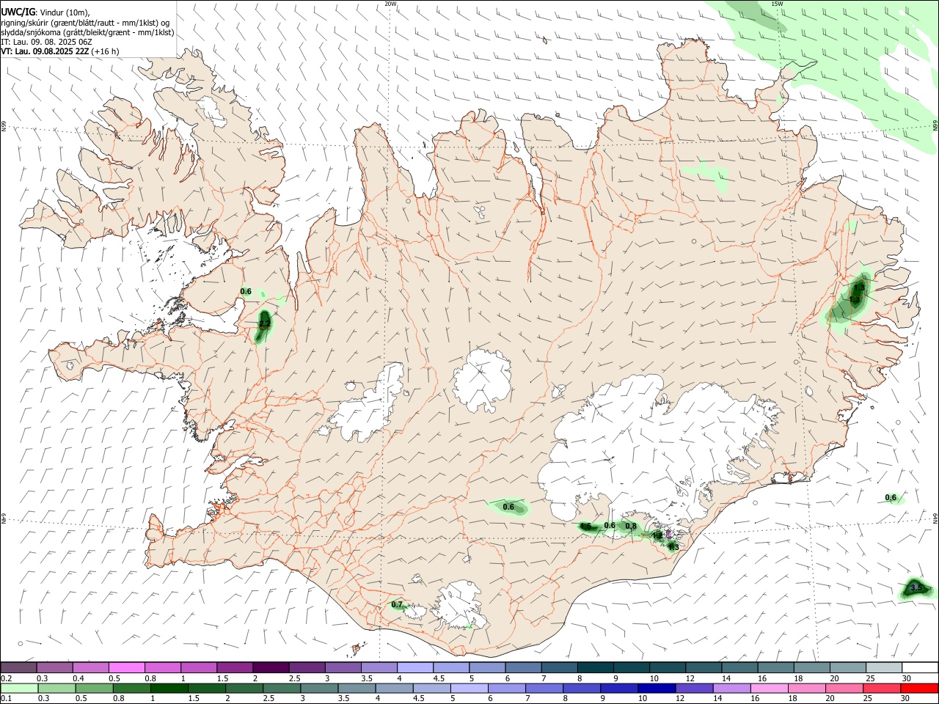939x704 pixels.
Task: Click the '0.4' snow legend number
Action: pos(78,678)
